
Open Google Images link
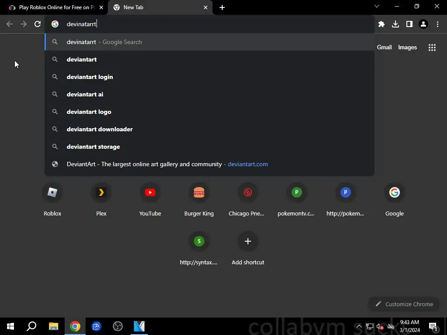pos(407,47)
